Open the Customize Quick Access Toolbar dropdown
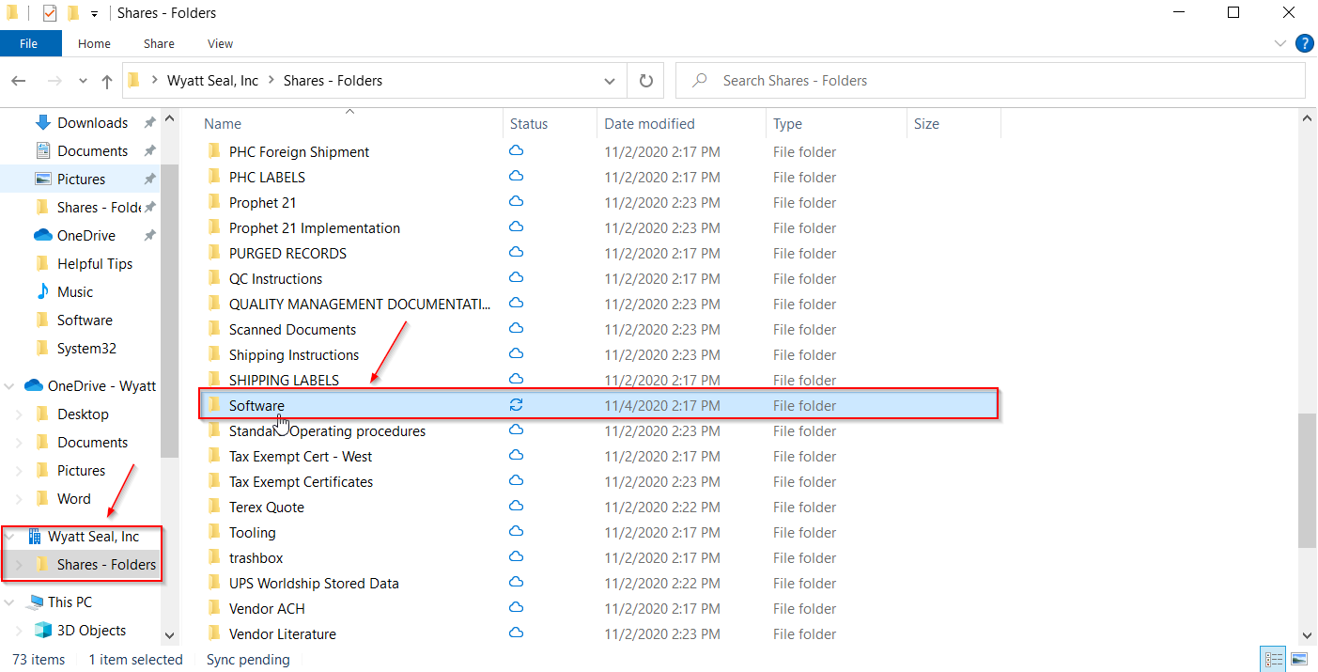 click(x=94, y=14)
